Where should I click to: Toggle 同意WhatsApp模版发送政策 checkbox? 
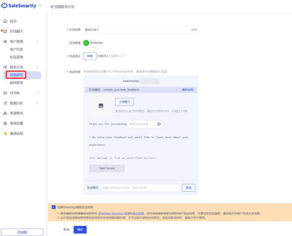(54, 207)
